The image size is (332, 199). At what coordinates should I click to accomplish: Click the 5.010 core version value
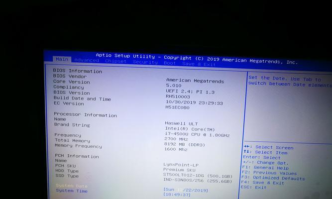(x=174, y=86)
